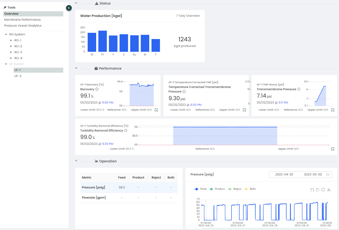Select UF-2 in the system tree
Screen dimensions: 339x230
pos(18,76)
